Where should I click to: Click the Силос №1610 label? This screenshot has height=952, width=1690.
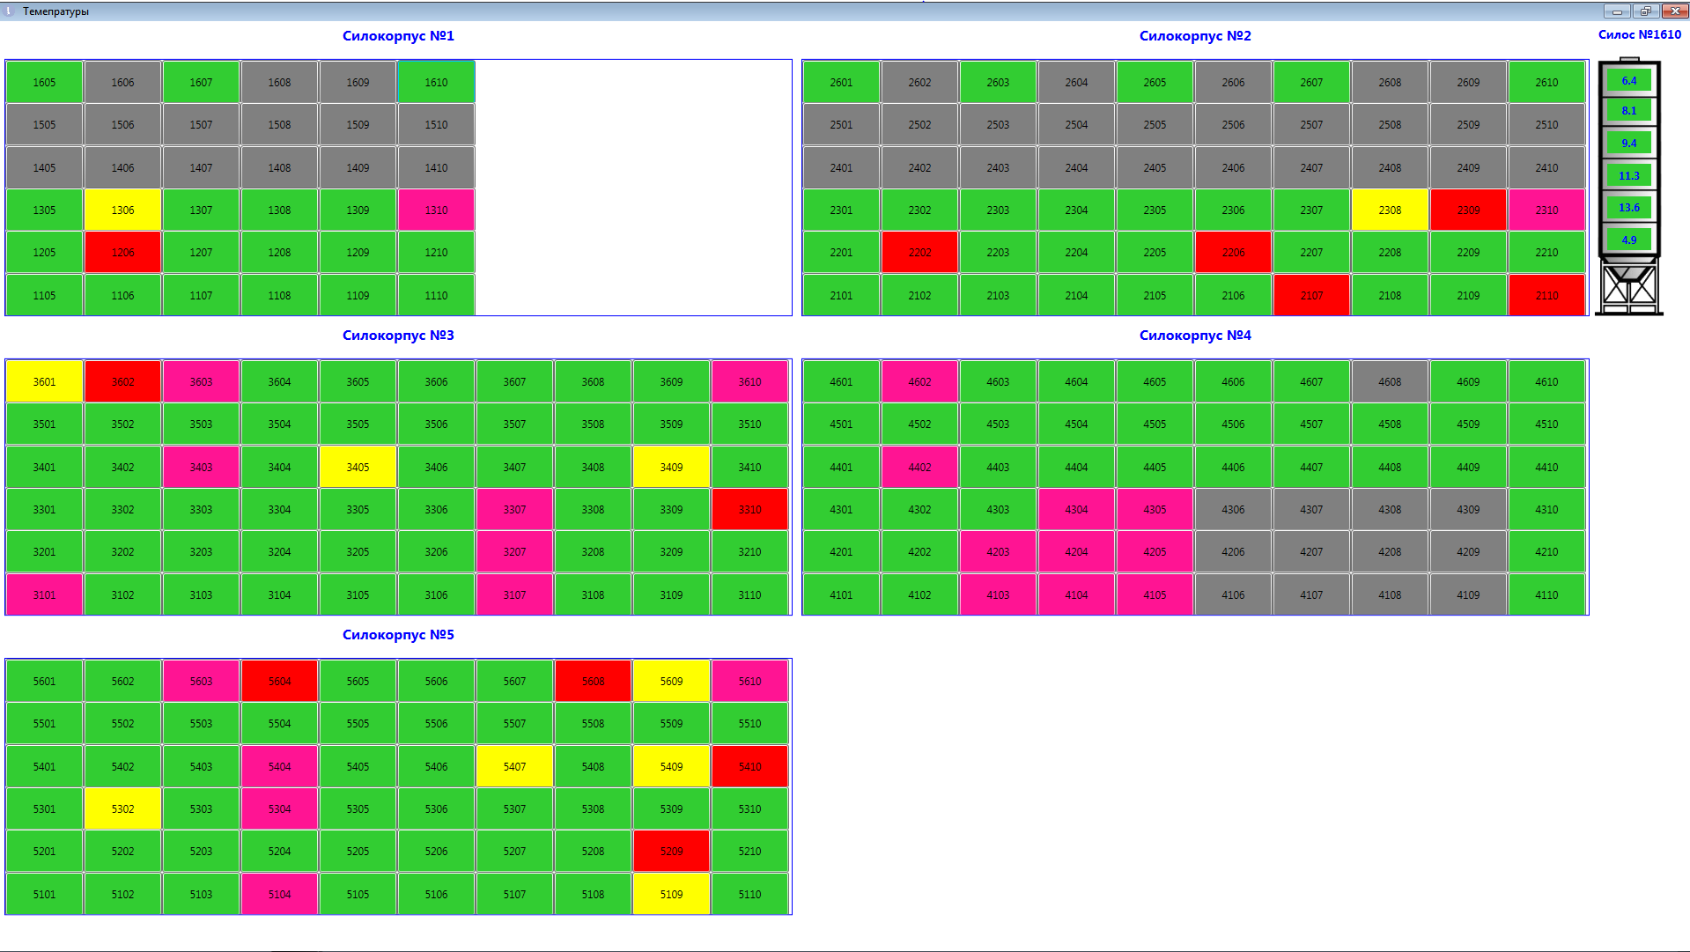(x=1640, y=34)
